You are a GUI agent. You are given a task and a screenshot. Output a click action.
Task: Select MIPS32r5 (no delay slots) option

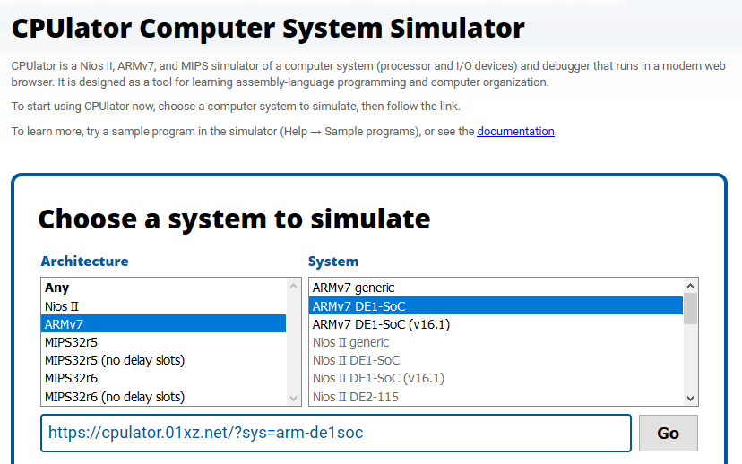163,360
